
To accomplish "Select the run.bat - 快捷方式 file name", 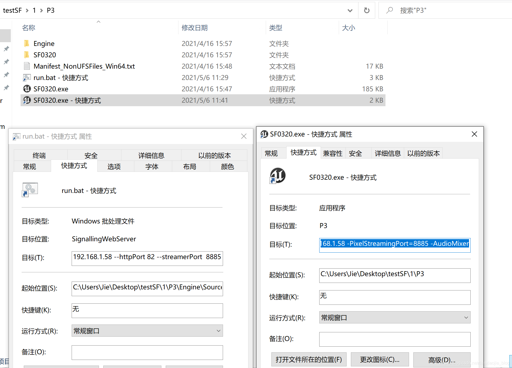I will (x=61, y=78).
